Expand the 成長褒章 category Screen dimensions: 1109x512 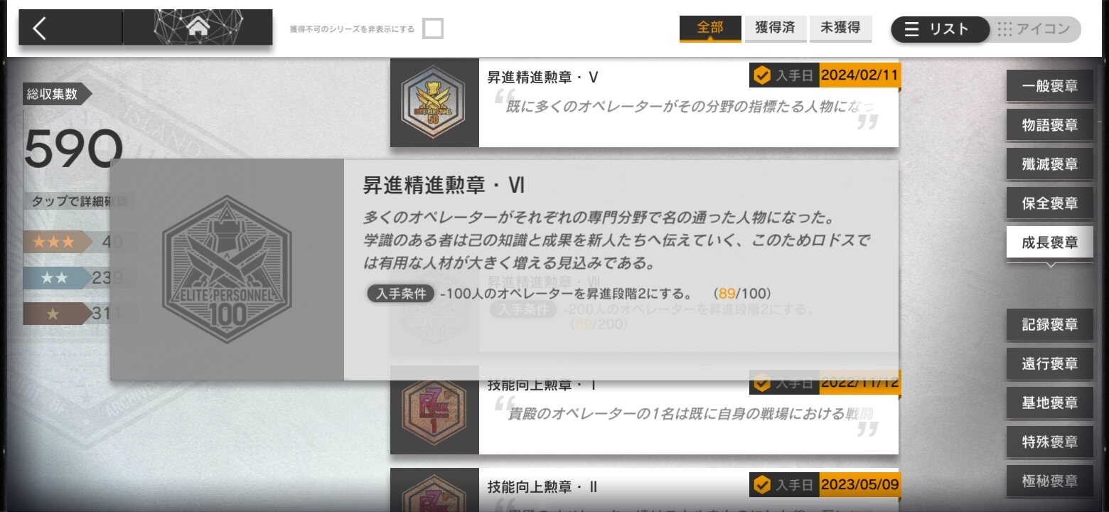[1049, 242]
